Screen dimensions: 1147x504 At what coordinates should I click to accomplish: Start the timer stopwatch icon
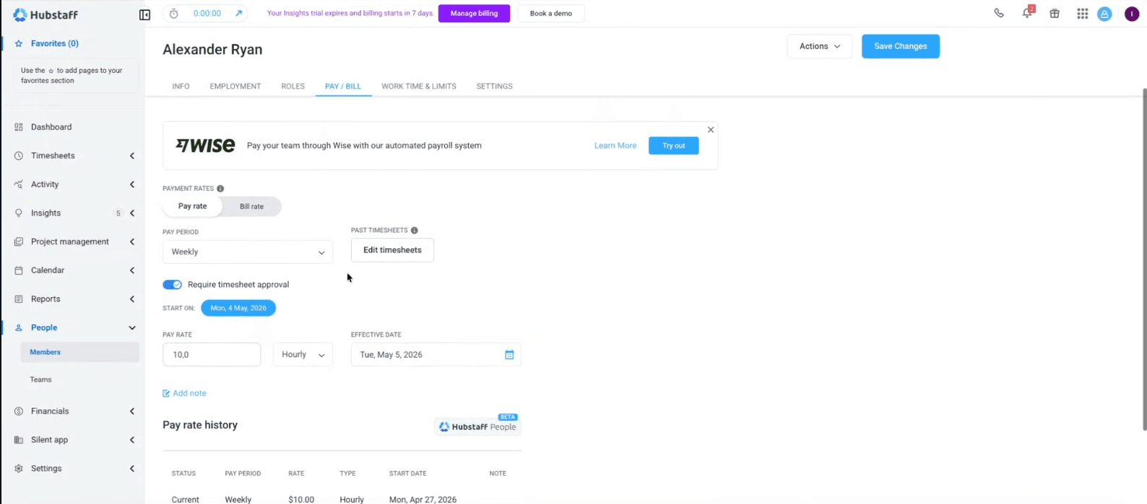click(x=173, y=14)
